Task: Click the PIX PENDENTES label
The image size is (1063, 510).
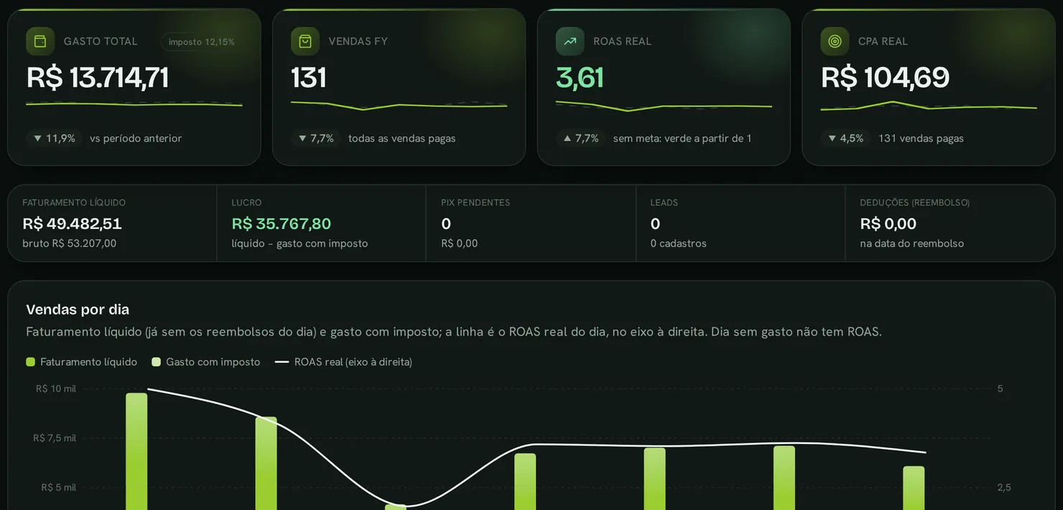Action: [475, 203]
